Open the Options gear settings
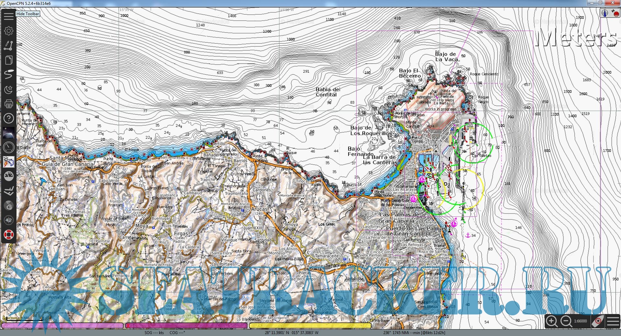Image resolution: width=621 pixels, height=336 pixels. pyautogui.click(x=9, y=31)
